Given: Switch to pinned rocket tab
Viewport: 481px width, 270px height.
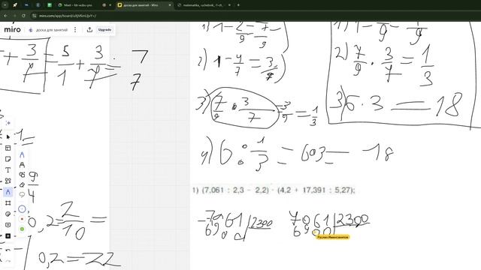Looking at the screenshot, I should coord(15,5).
